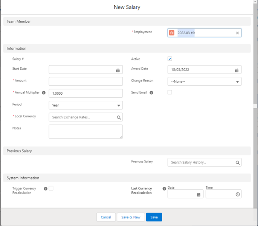Click the Cancel button
Image resolution: width=258 pixels, height=226 pixels.
pyautogui.click(x=106, y=217)
